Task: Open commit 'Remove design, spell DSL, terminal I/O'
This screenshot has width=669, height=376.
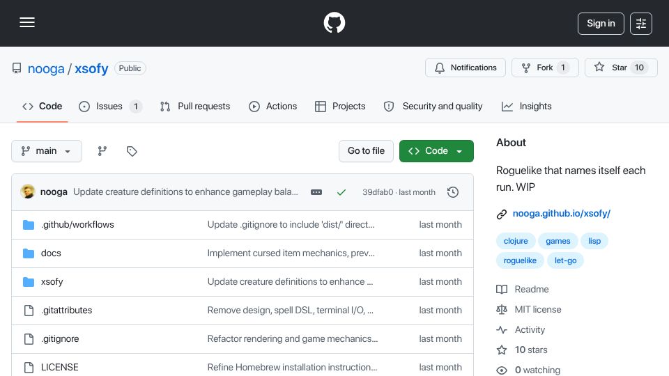Action: point(291,311)
